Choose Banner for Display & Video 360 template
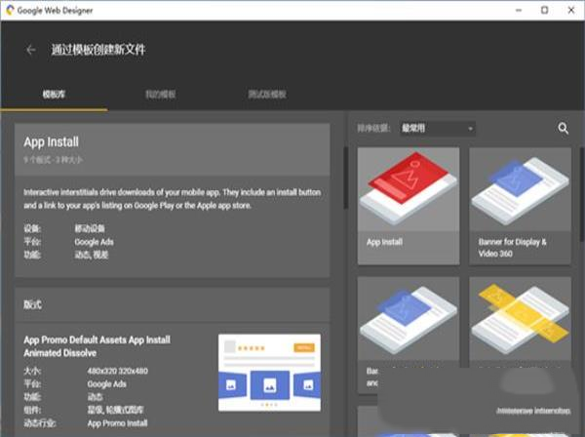Image resolution: width=585 pixels, height=437 pixels. click(520, 206)
